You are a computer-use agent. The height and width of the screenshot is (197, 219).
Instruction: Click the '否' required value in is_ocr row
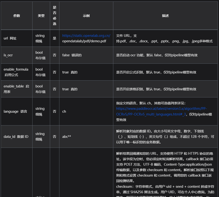[x=54, y=55]
